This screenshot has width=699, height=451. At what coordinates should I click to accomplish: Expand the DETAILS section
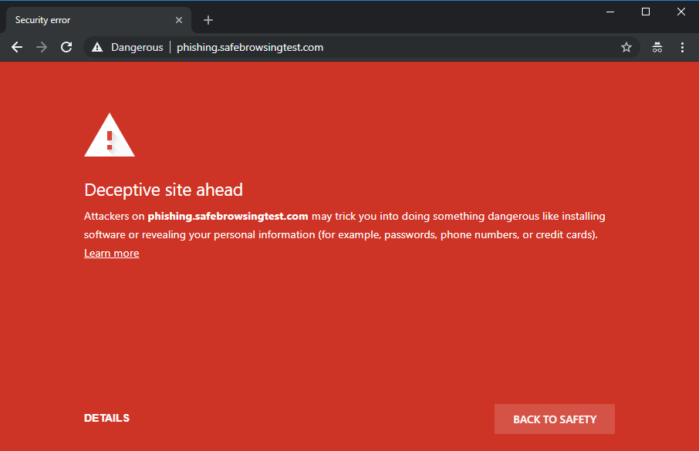[x=106, y=418]
